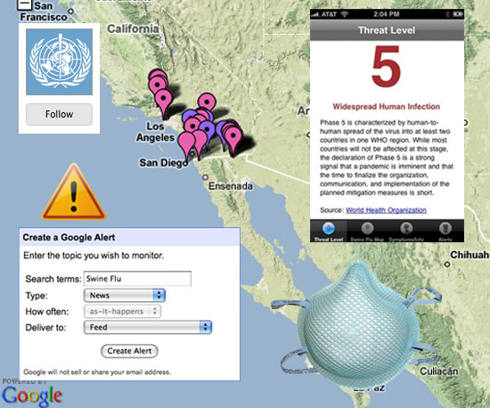Click the orange warning triangle icon
490x408 pixels.
pos(74,192)
